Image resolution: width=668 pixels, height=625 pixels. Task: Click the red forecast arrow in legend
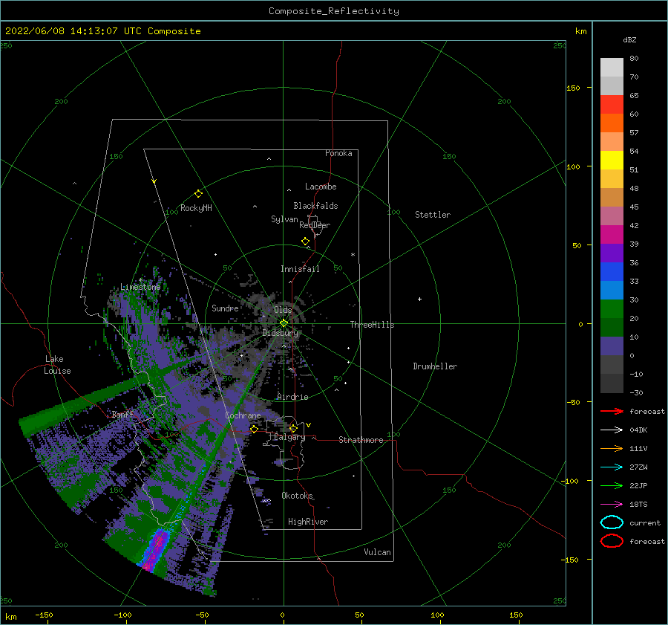612,411
